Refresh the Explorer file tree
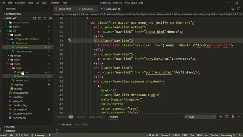This screenshot has width=243, height=137. [x=45, y=18]
